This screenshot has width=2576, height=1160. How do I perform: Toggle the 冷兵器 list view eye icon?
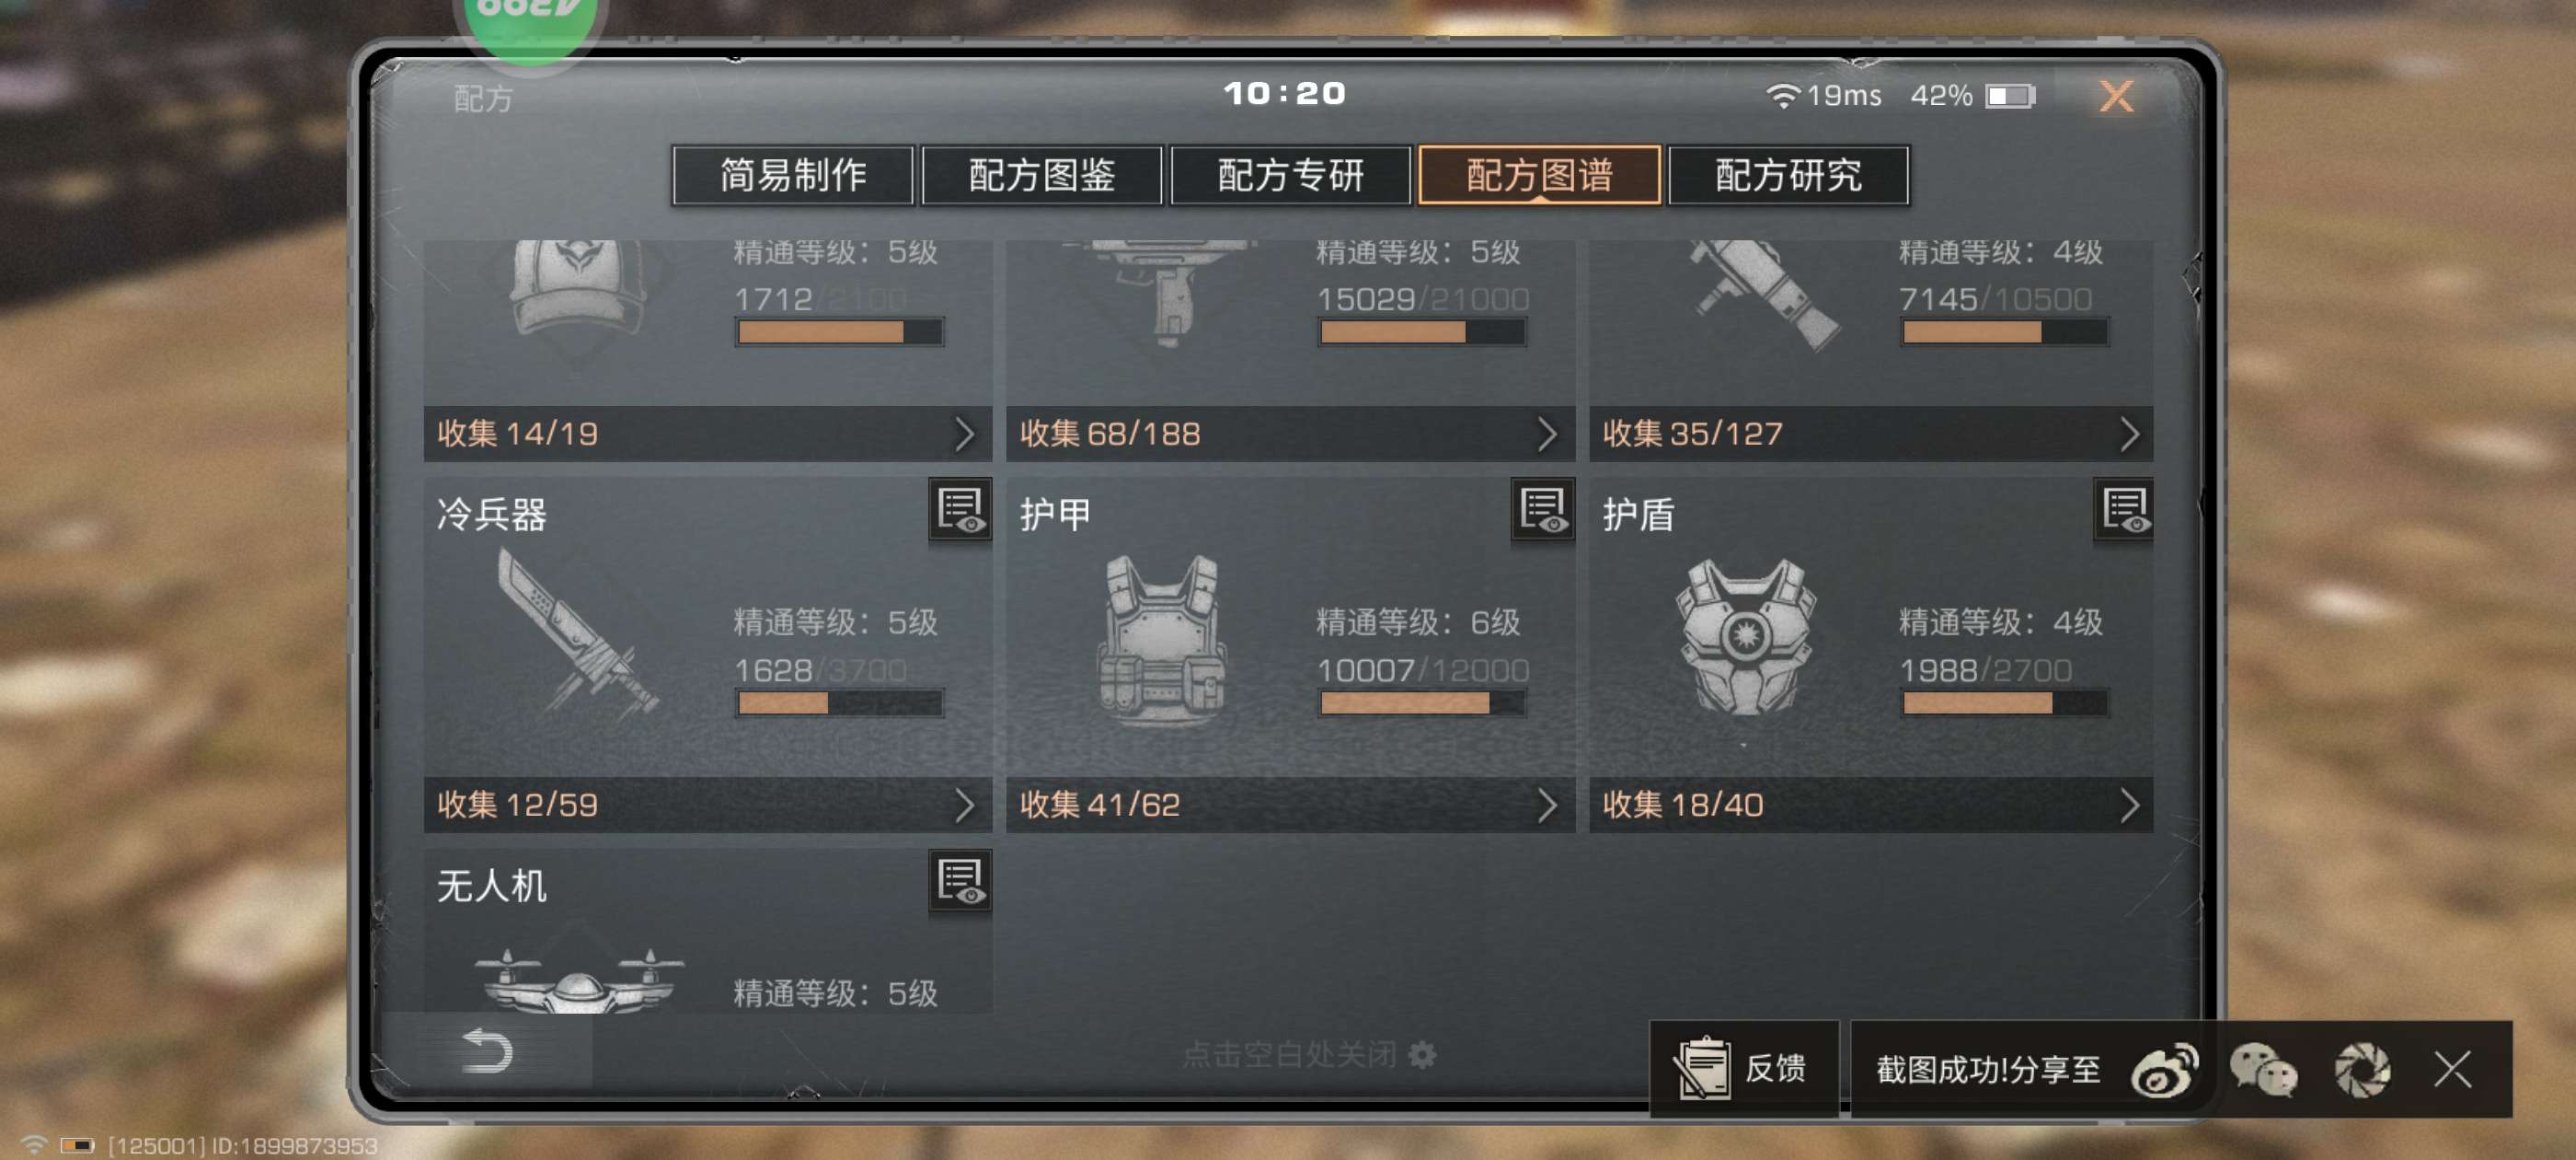960,509
